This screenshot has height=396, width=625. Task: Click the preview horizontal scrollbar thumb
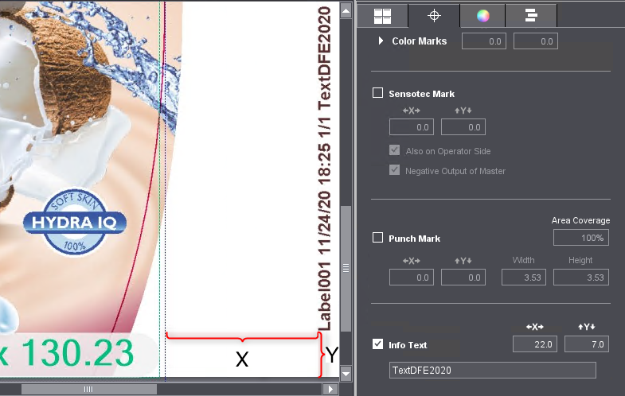point(88,389)
